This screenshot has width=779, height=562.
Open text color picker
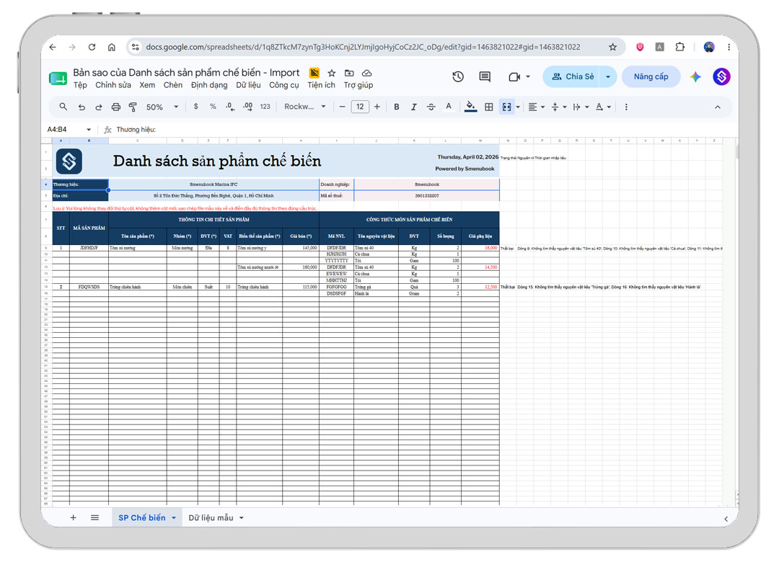click(x=448, y=107)
